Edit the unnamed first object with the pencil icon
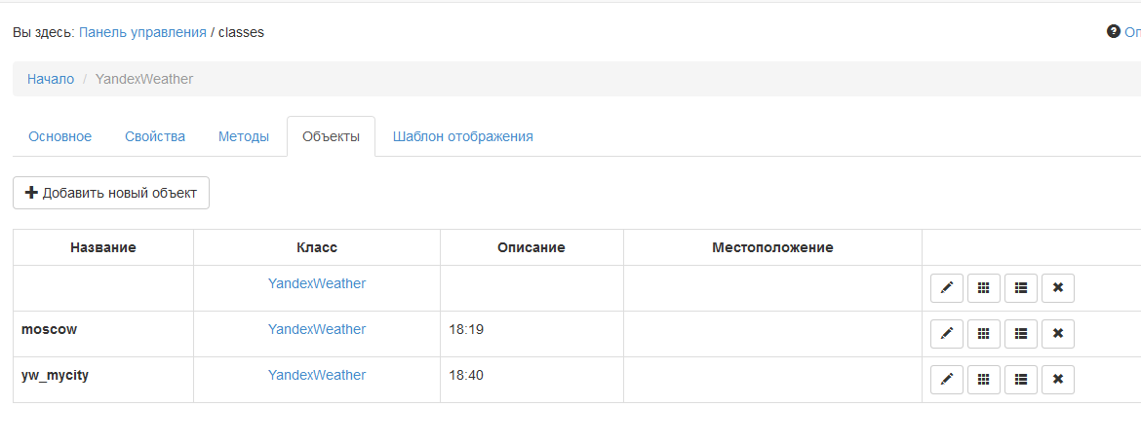1141x444 pixels. [947, 288]
